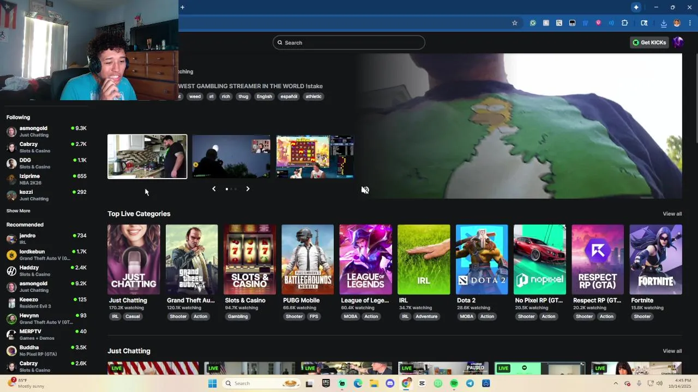Open new browser tab plus button

pos(182,7)
